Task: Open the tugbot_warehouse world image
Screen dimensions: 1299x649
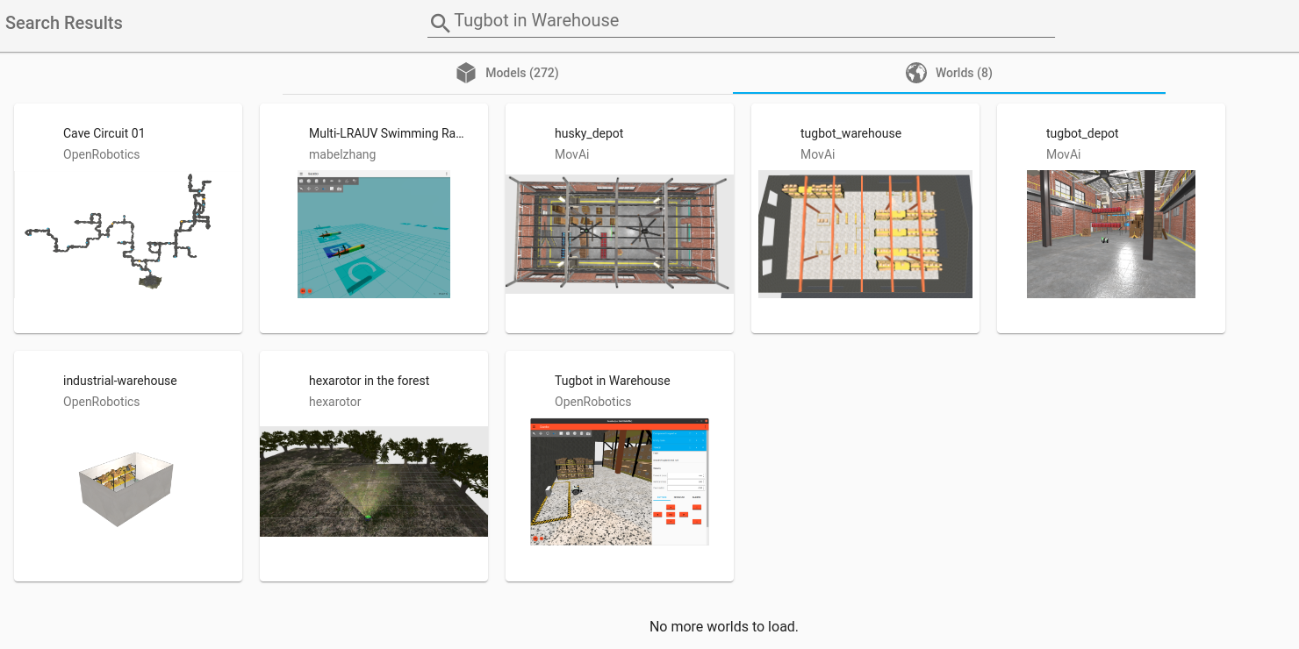Action: 865,234
